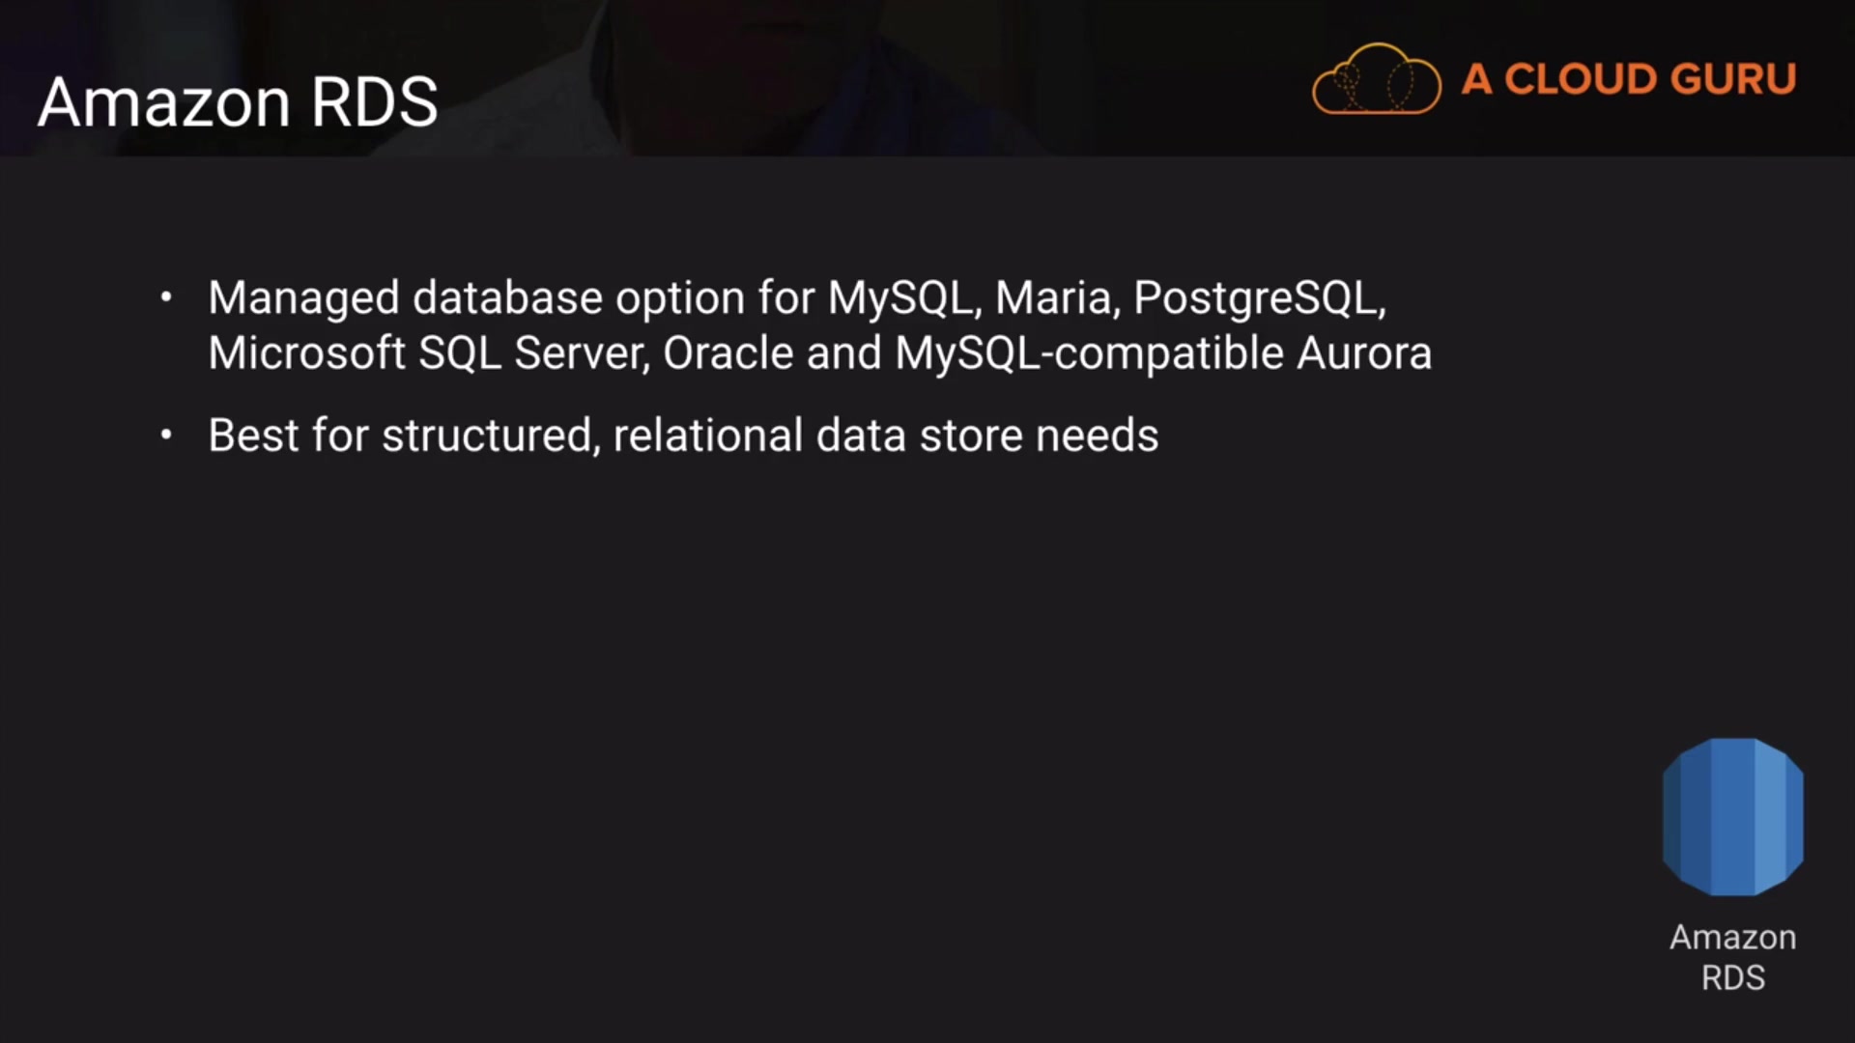Image resolution: width=1855 pixels, height=1043 pixels.
Task: Click the second bullet point dot
Action: pos(166,436)
